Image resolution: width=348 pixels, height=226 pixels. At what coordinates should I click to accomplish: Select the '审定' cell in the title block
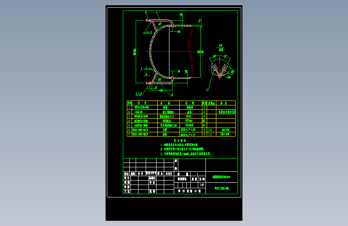click(152, 183)
